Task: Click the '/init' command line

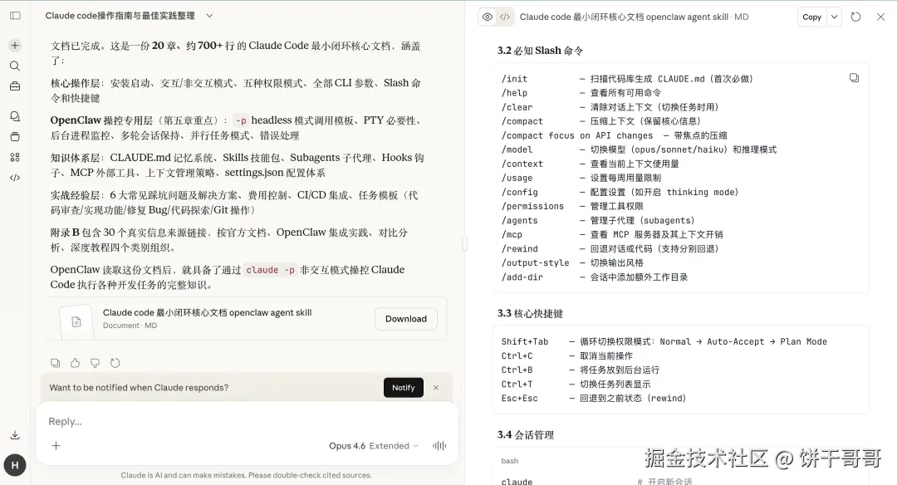Action: (627, 79)
